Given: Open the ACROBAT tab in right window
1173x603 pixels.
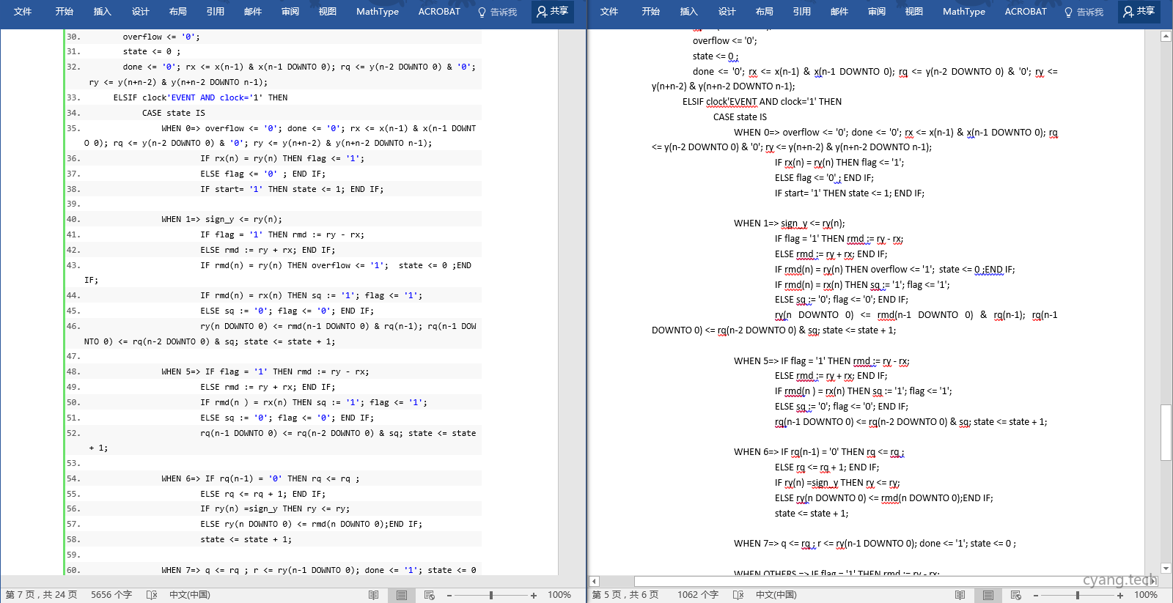Looking at the screenshot, I should tap(1025, 12).
